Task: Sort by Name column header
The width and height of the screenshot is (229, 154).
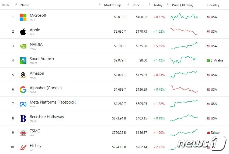Action: point(25,5)
